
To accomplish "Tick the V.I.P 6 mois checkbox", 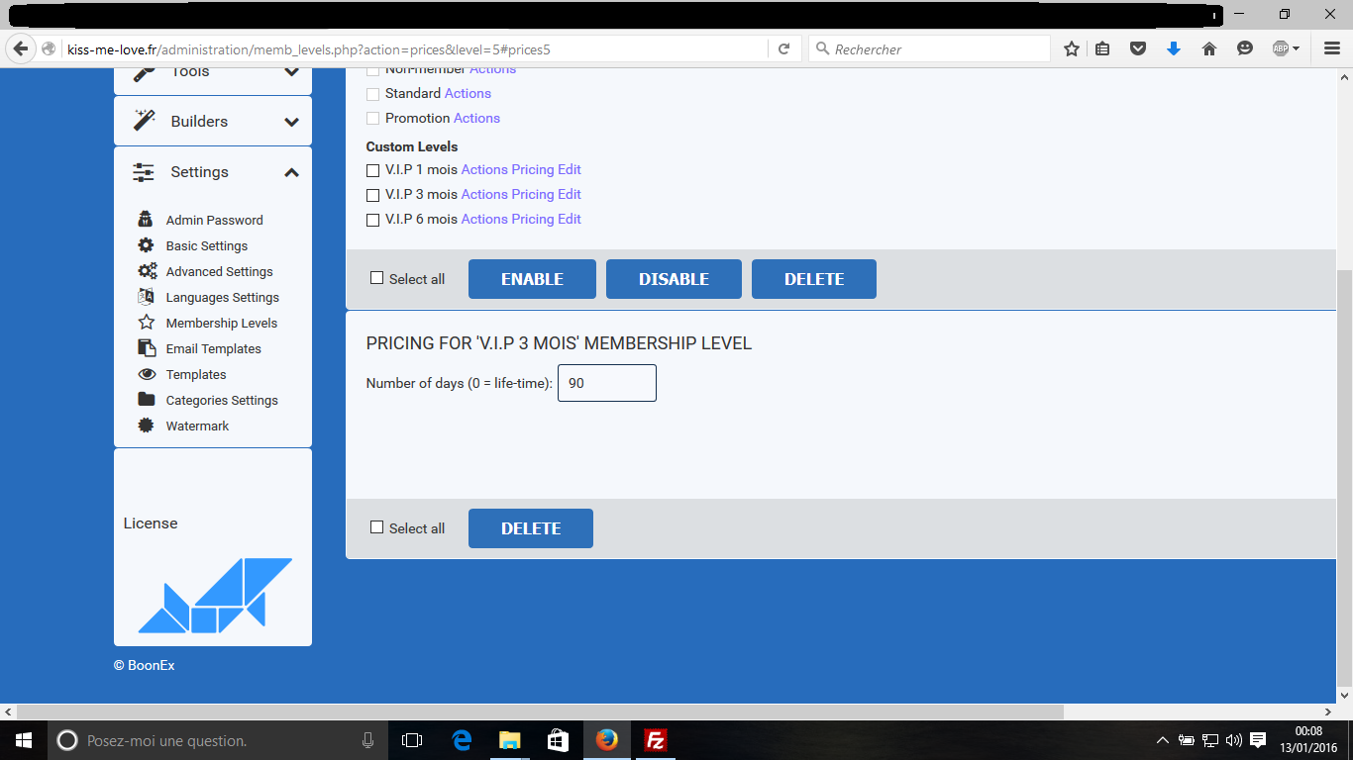I will coord(373,220).
